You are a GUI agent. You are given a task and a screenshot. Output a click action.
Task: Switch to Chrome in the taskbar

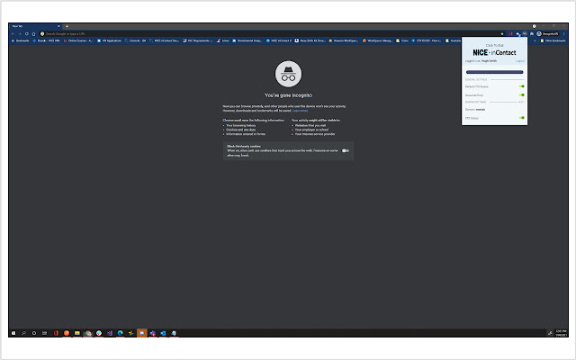[88, 333]
